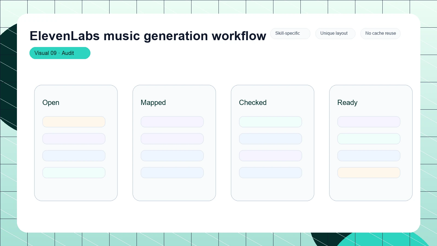
Task: Click the Unique layout tag
Action: pos(335,33)
